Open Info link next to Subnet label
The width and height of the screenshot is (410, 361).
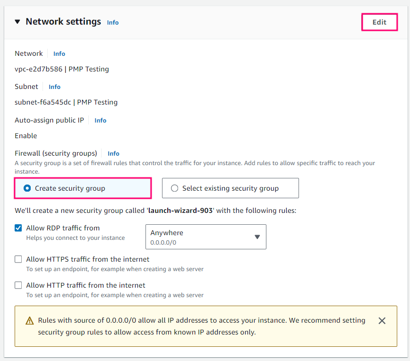[x=55, y=87]
